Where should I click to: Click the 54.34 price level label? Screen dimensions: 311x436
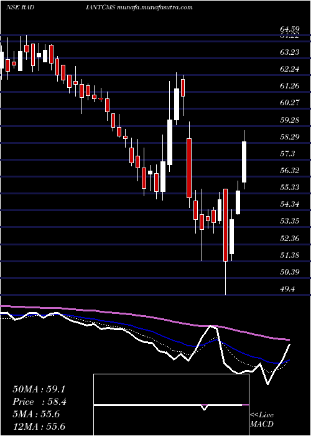[290, 205]
